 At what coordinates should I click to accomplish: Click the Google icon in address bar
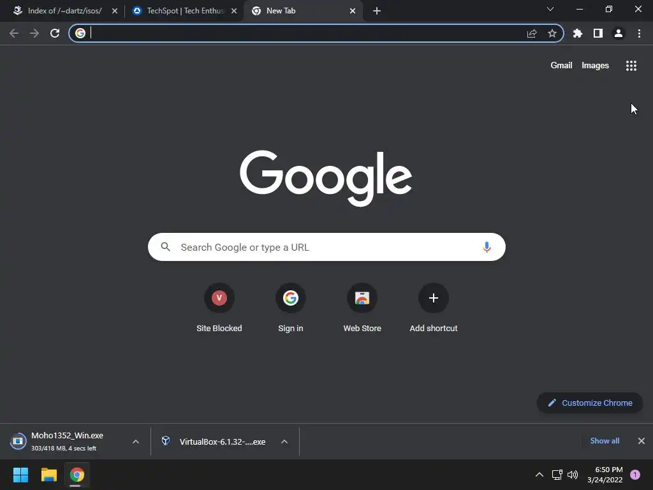coord(80,33)
